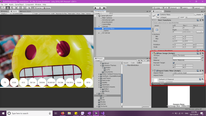The width and height of the screenshot is (206, 116).
Task: Toggle the Static checkbox
Action: pos(195,14)
